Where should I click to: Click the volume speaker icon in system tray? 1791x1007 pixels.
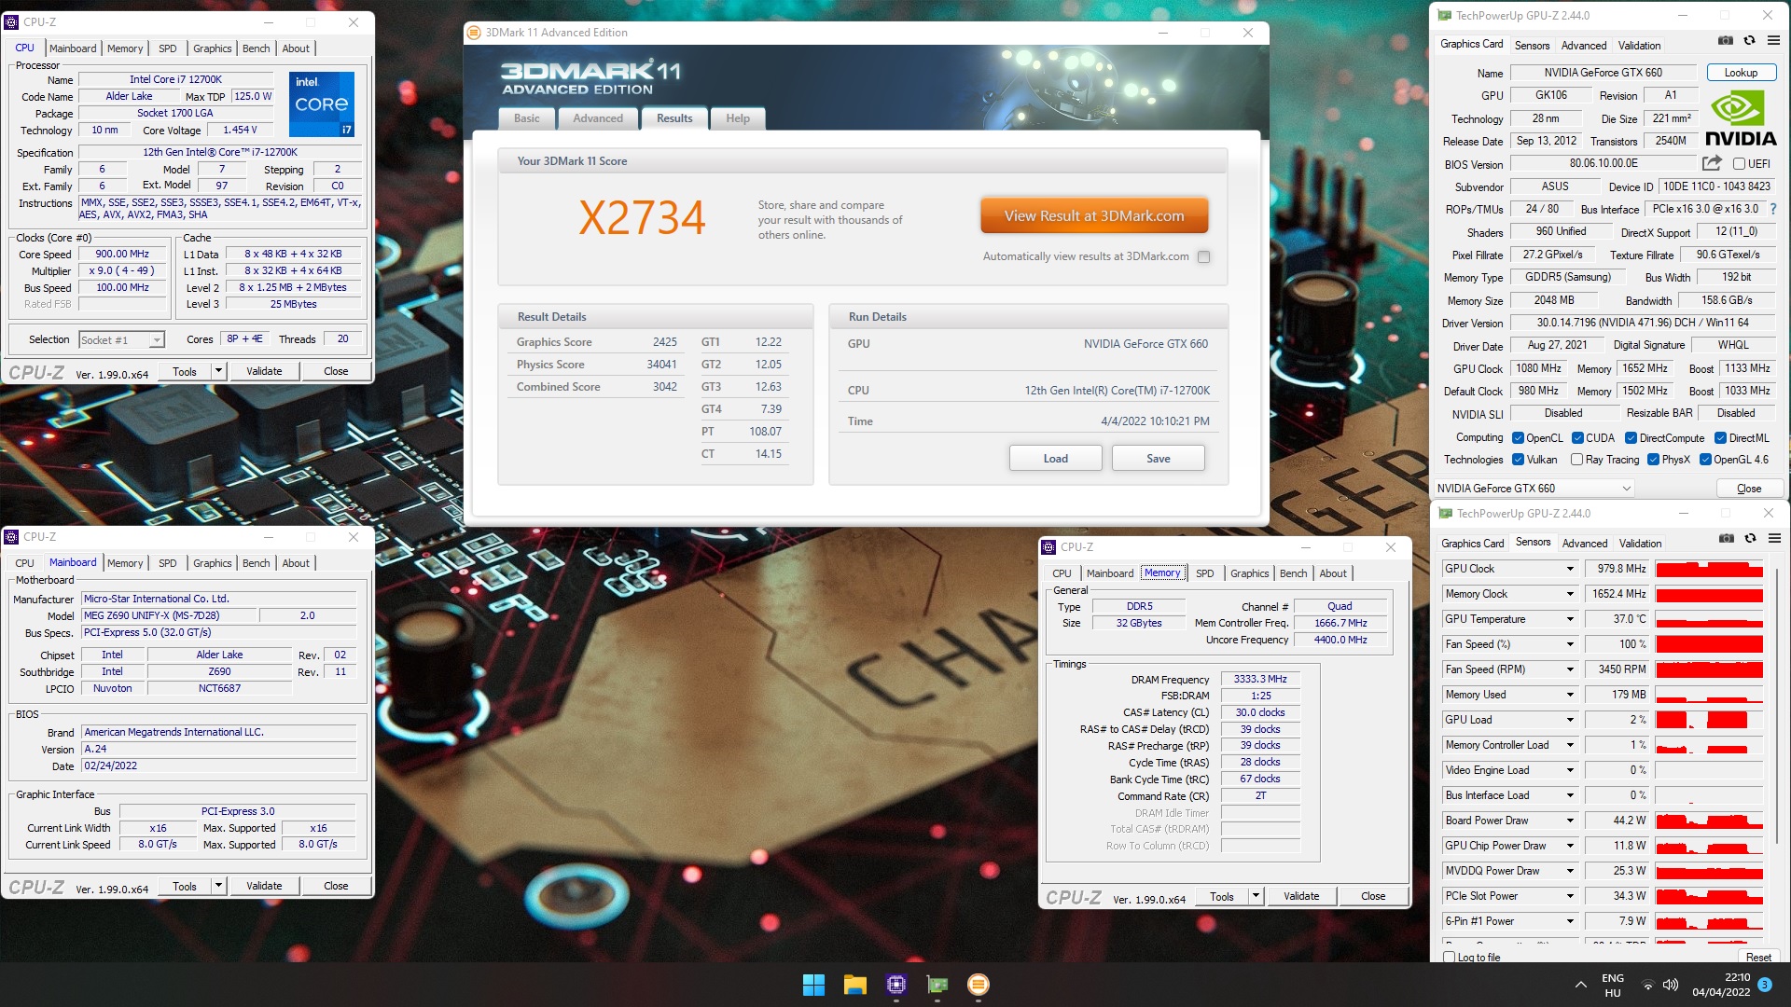(1670, 986)
